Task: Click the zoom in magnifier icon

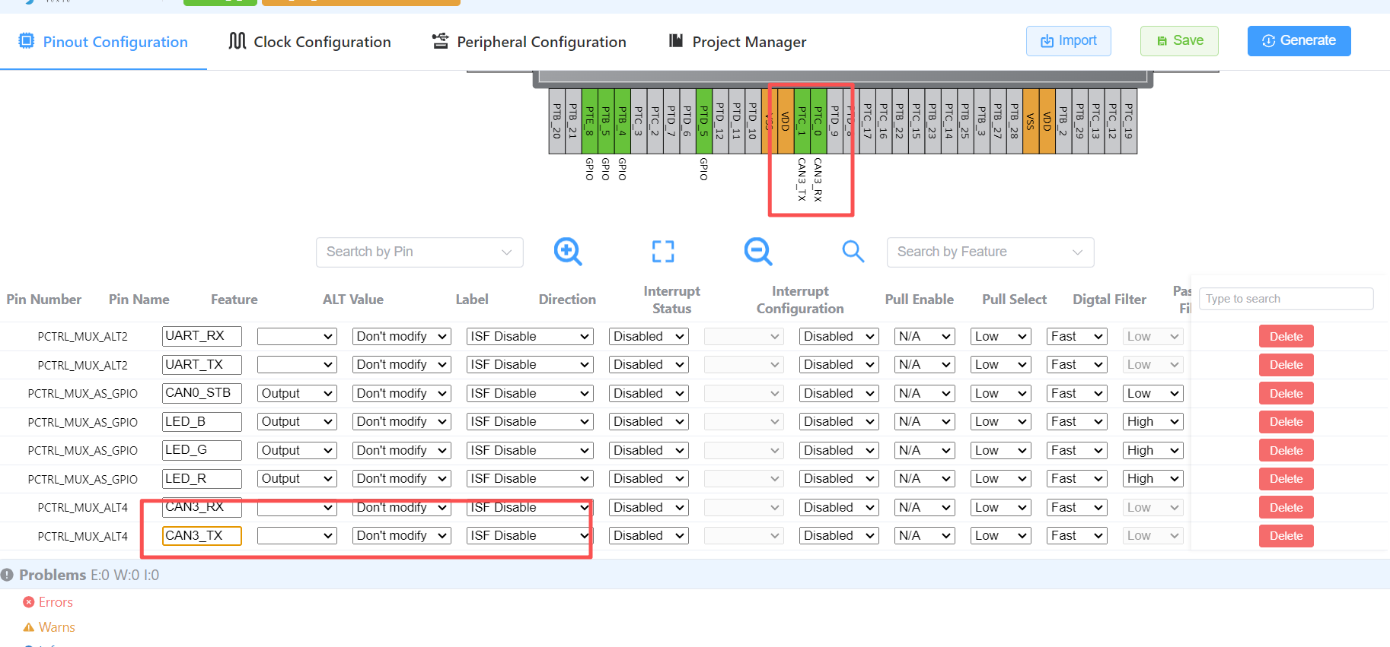Action: (x=568, y=251)
